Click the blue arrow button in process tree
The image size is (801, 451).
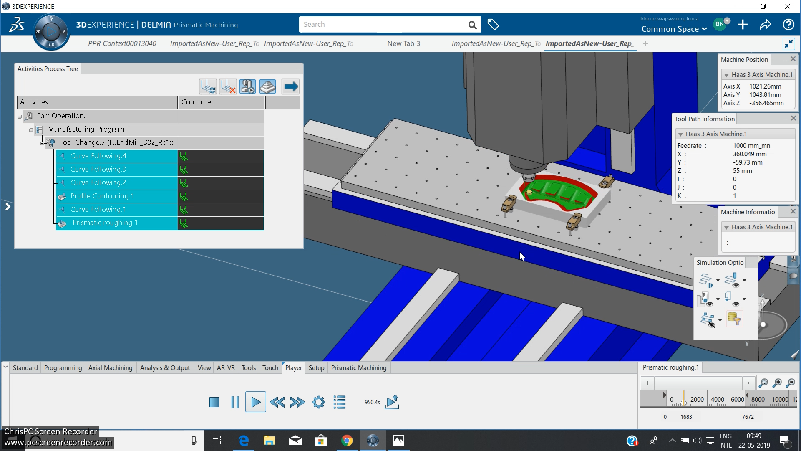click(x=291, y=86)
